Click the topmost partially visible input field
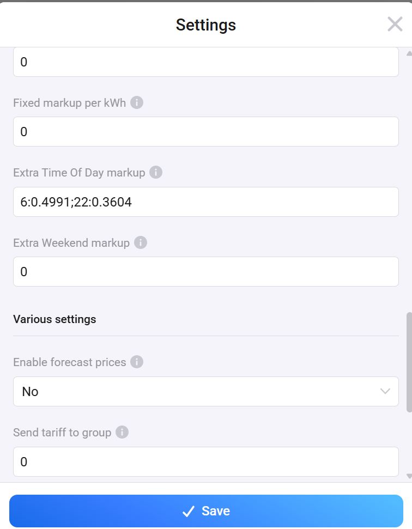412x529 pixels. point(206,62)
